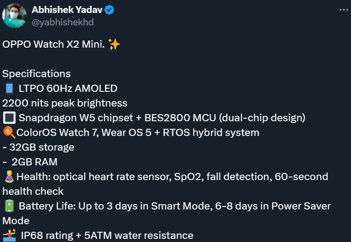This screenshot has width=351, height=242.
Task: Click the Specifications heading text
Action: coord(37,74)
